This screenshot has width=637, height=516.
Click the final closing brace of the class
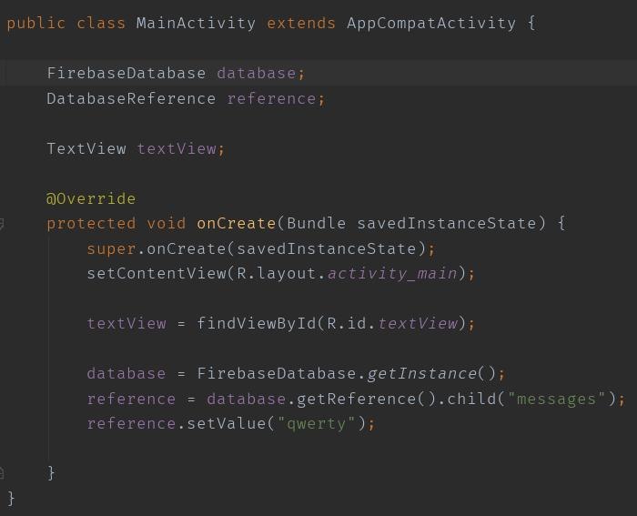11,498
